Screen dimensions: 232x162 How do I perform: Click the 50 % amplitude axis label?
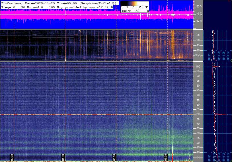click(x=200, y=6)
